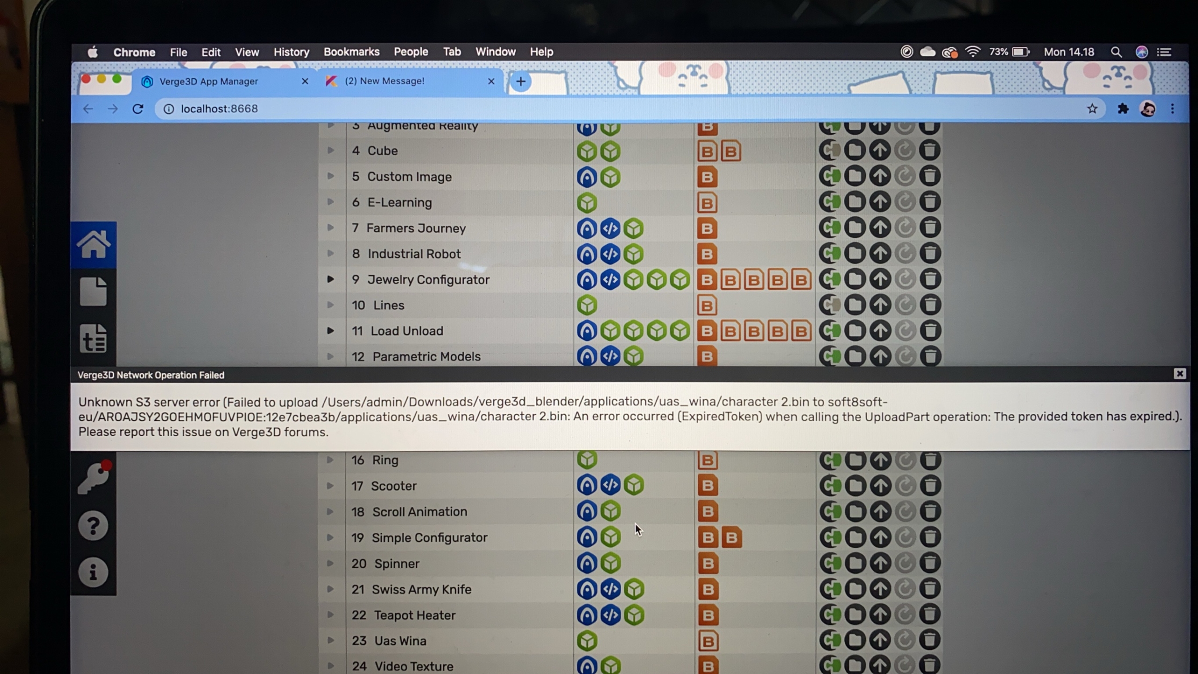Open Chrome three-dot menu
The height and width of the screenshot is (674, 1198).
1172,109
